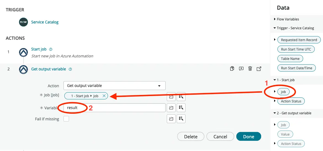
Task: Select the Run Start Time UTC pill
Action: coord(296,49)
